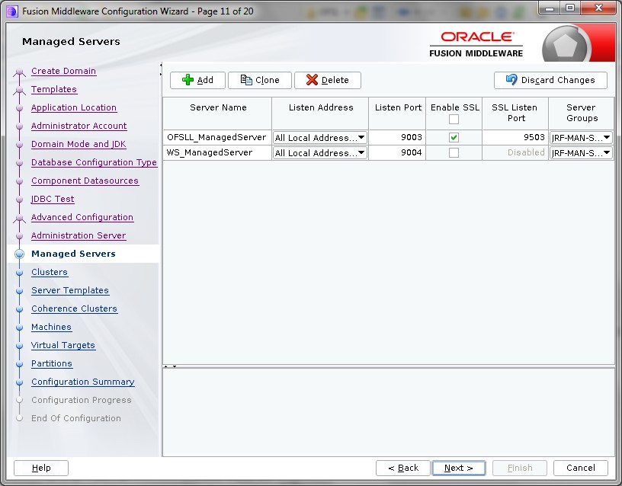The height and width of the screenshot is (486, 622).
Task: Select WS_ManagedServer name cell
Action: pos(217,152)
